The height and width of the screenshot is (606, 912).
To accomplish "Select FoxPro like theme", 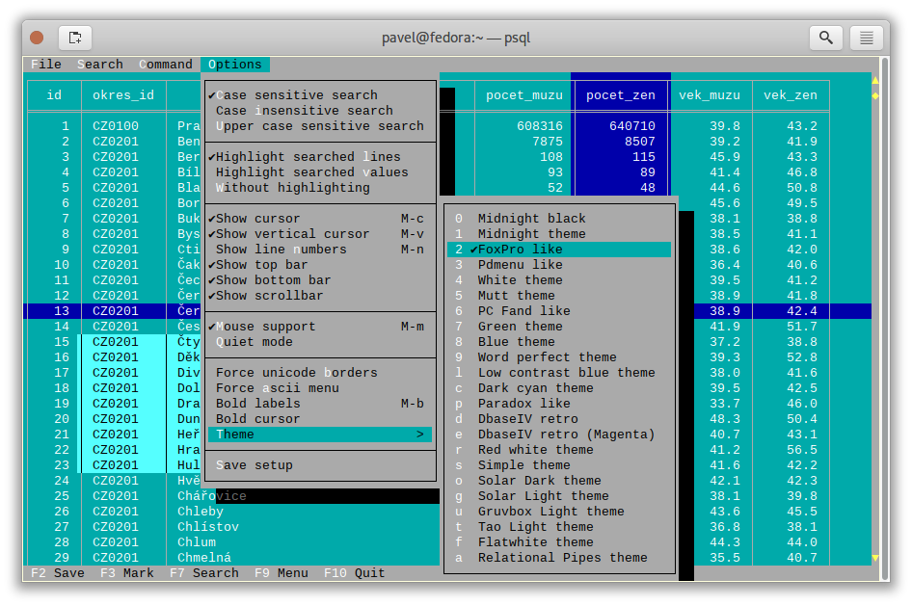I will pyautogui.click(x=559, y=250).
